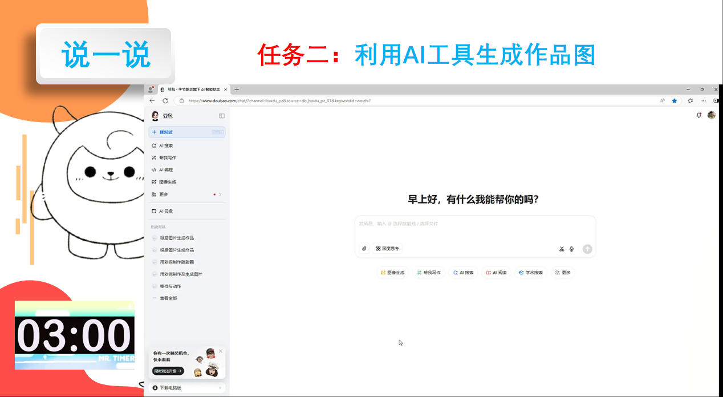The width and height of the screenshot is (723, 397).
Task: Open 更多 chip below the input box
Action: tap(562, 273)
